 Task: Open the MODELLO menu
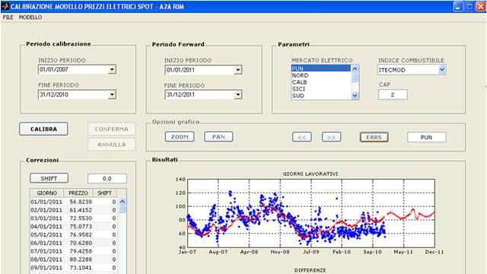pos(30,18)
